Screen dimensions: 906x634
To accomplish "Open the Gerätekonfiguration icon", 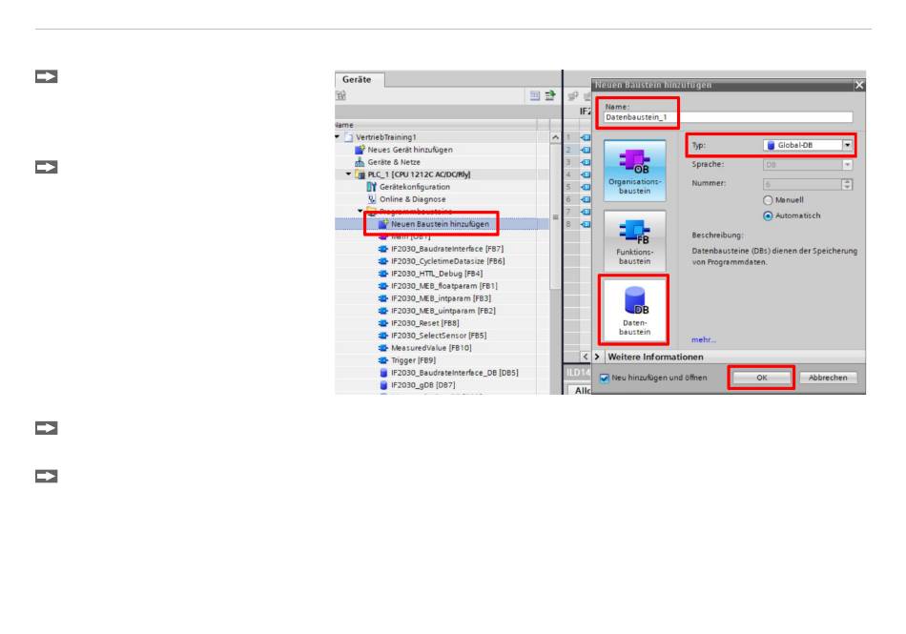I will (x=372, y=187).
